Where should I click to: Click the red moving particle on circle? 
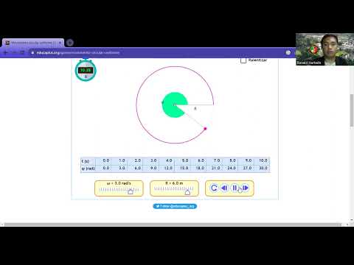pos(205,129)
